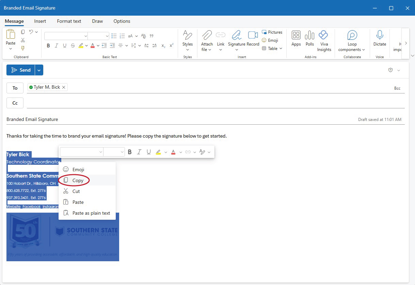Open the Polls add-in
The image size is (415, 285).
click(309, 35)
